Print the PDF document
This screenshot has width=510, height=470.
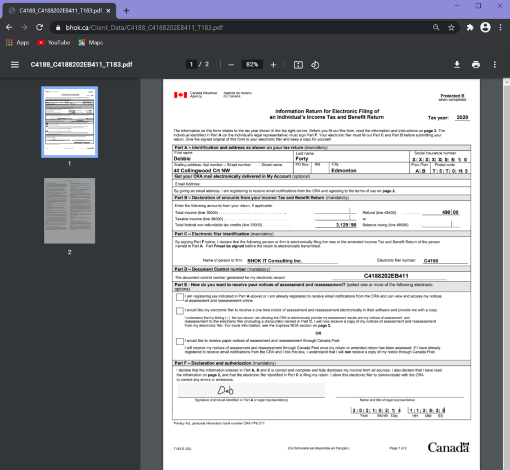click(x=476, y=65)
